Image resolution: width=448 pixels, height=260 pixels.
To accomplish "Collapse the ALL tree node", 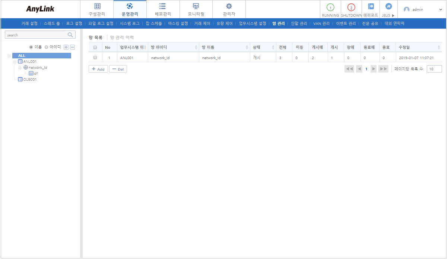I will [9, 55].
